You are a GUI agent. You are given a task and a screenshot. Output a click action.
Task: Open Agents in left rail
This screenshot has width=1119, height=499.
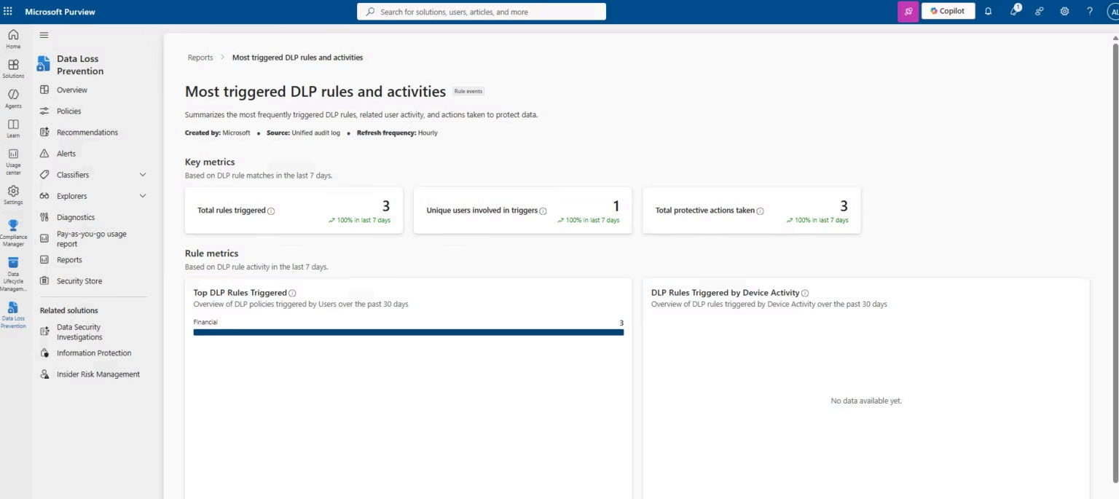[13, 98]
